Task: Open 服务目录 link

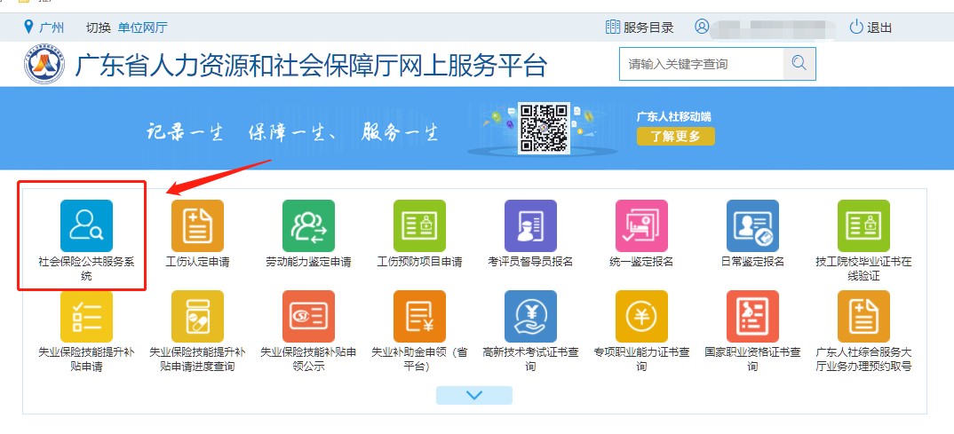Action: (648, 28)
